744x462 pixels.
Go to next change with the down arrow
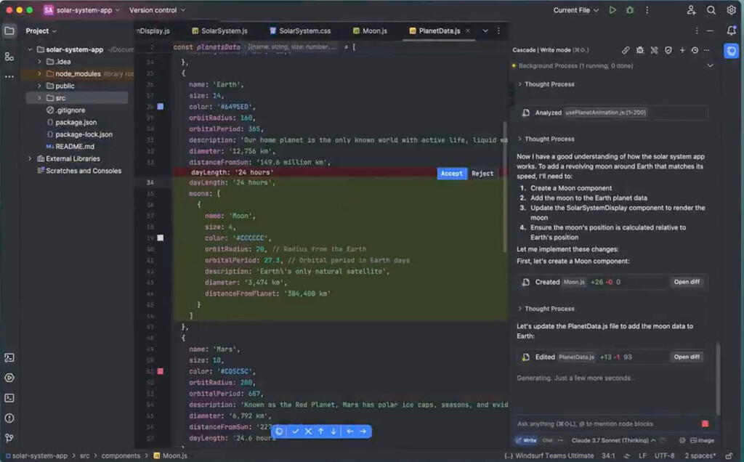tap(333, 431)
